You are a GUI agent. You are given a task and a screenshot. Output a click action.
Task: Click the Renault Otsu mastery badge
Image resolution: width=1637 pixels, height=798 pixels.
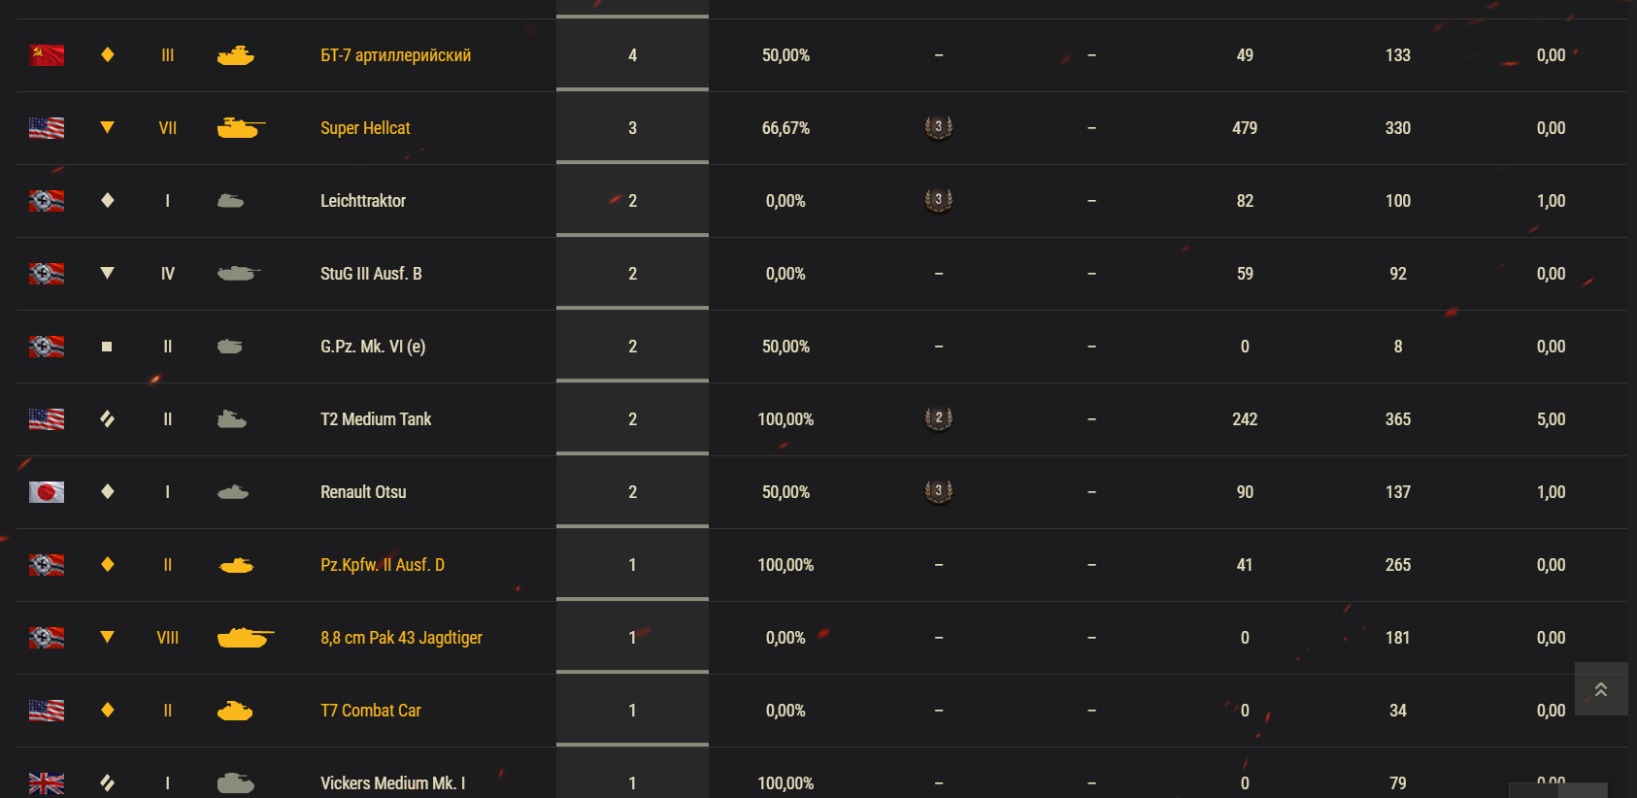point(939,491)
